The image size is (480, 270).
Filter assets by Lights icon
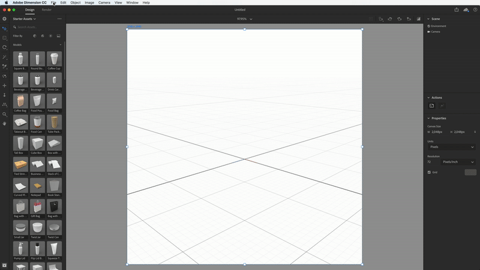click(x=50, y=36)
